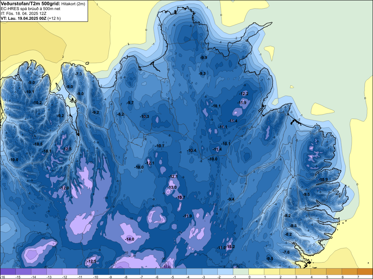Screen dimensions: 373x279
Task: Select the -14.0 temperature value
Action: coord(130,239)
